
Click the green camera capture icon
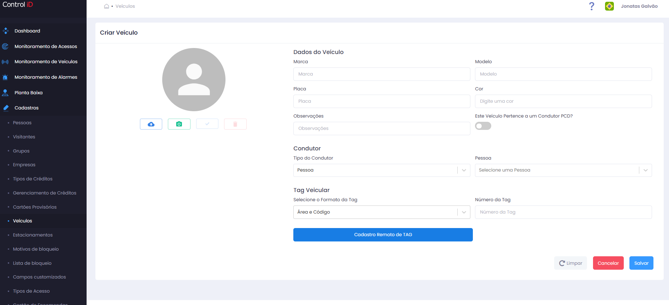tap(179, 124)
